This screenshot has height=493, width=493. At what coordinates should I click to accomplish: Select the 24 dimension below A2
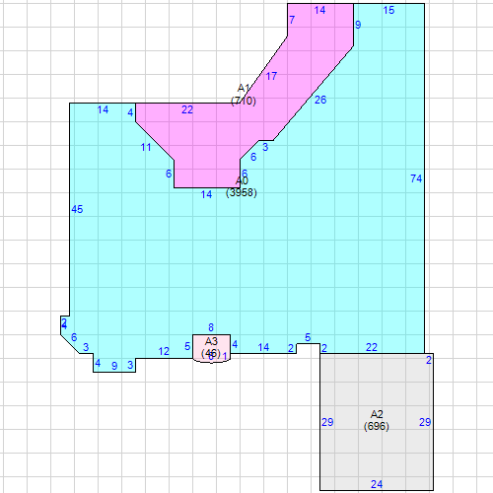pyautogui.click(x=377, y=484)
